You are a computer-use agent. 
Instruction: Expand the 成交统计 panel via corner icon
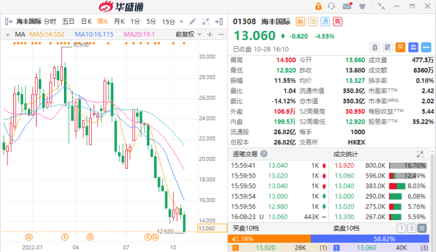pos(420,154)
